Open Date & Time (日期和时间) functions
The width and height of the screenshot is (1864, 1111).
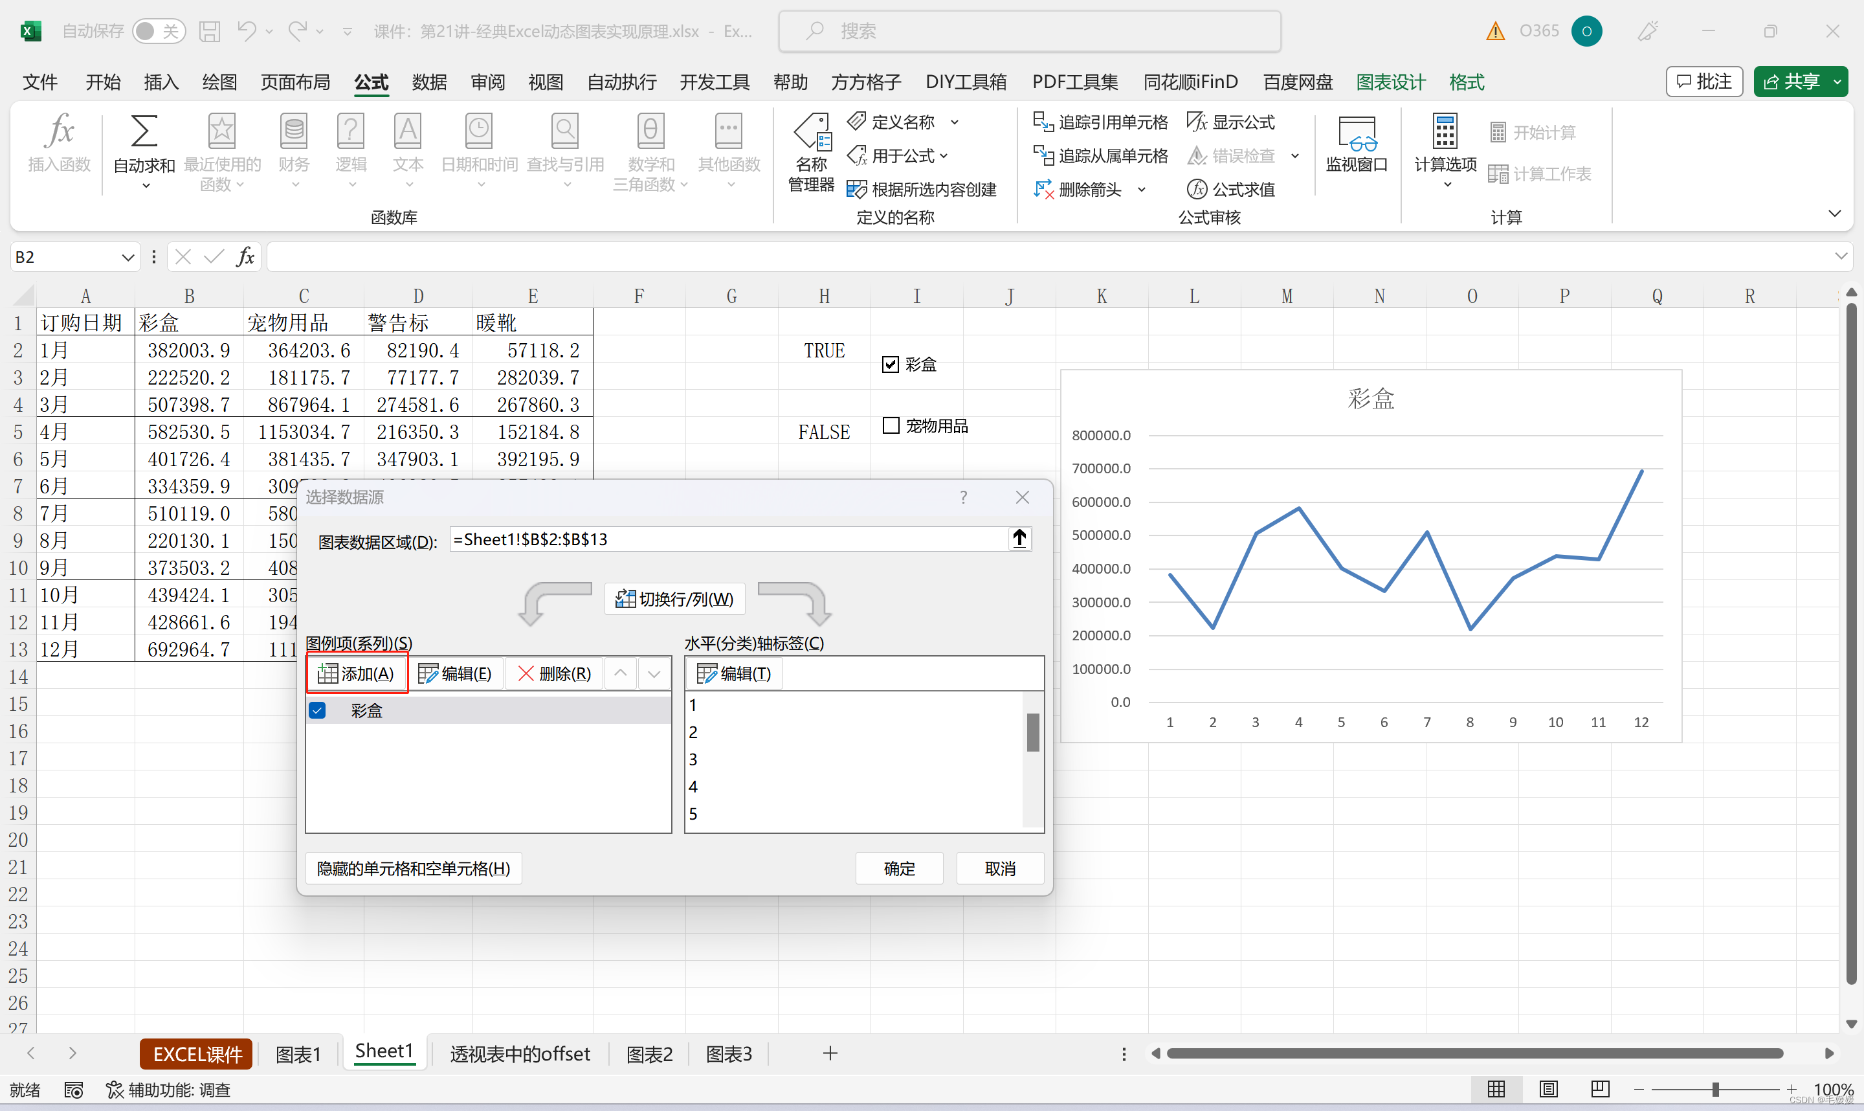(x=479, y=150)
